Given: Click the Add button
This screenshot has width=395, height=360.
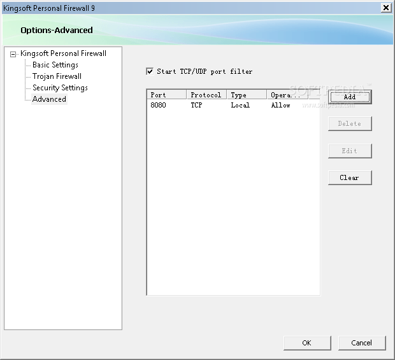Looking at the screenshot, I should coord(350,97).
